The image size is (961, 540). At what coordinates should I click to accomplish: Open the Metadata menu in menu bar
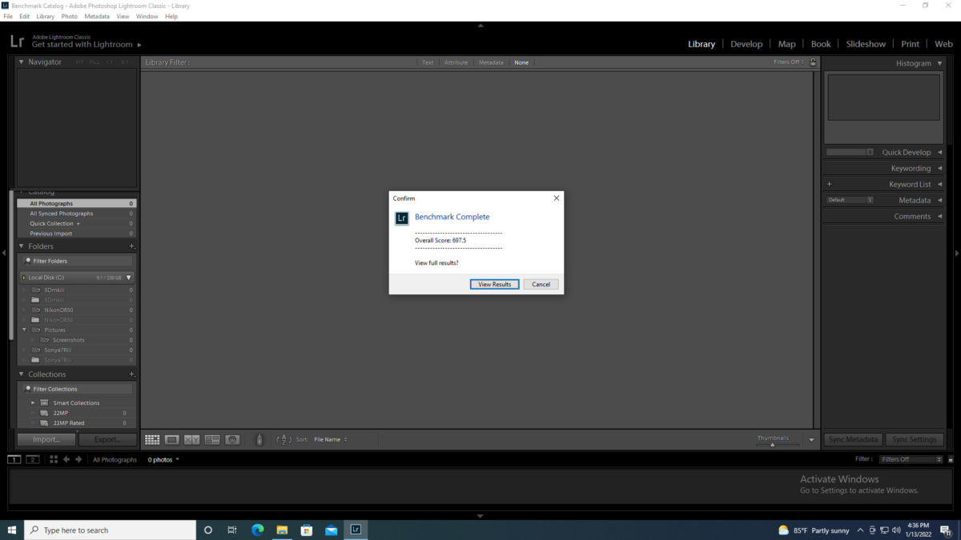pyautogui.click(x=97, y=16)
